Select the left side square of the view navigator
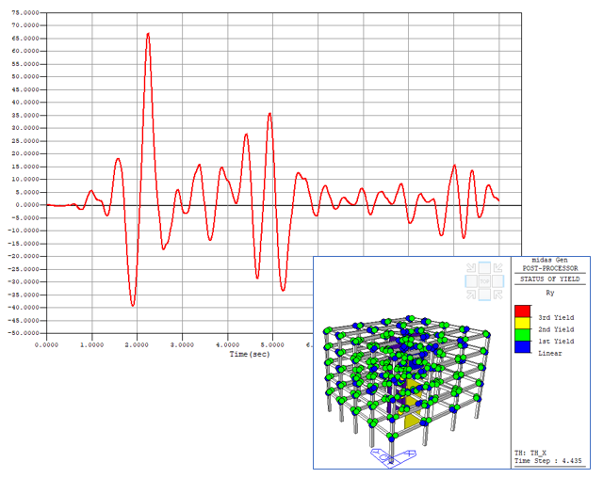This screenshot has height=478, width=603. click(x=470, y=280)
